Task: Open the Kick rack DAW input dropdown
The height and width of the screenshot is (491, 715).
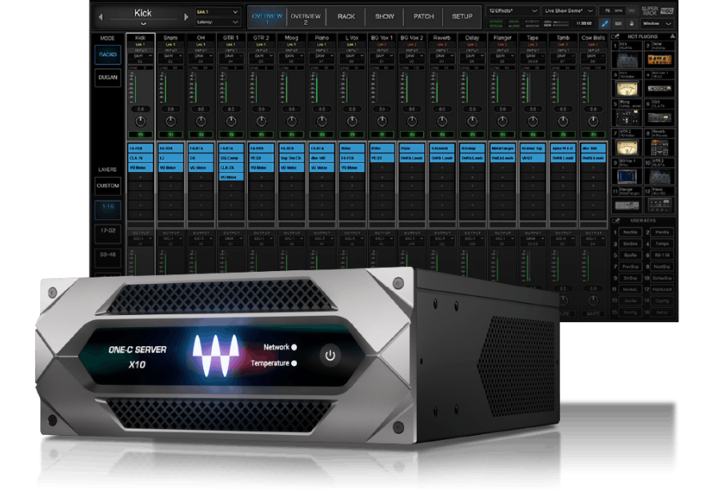Action: point(141,56)
